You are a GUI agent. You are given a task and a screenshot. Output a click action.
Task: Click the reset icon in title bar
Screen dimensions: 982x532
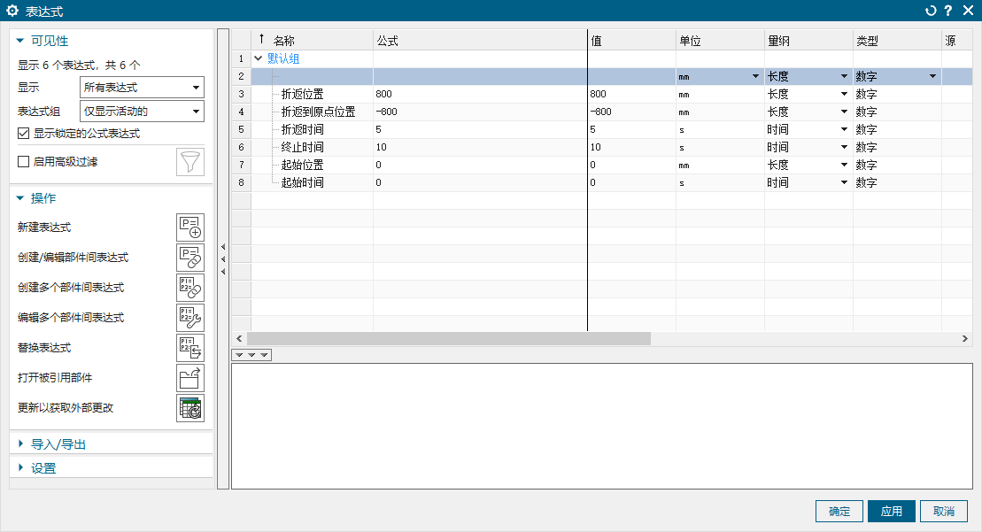point(931,11)
